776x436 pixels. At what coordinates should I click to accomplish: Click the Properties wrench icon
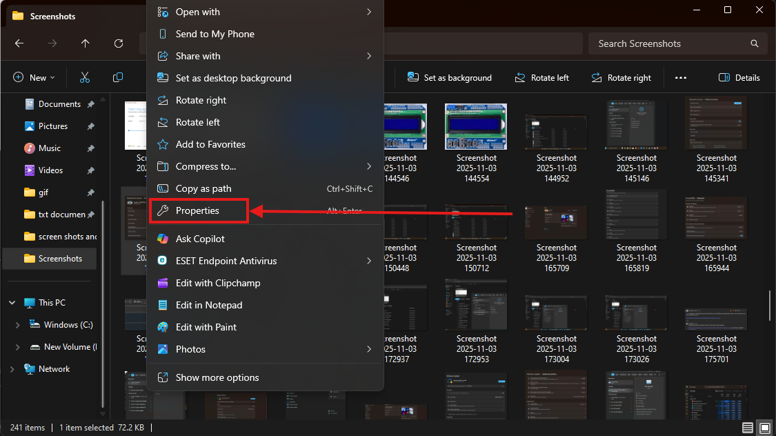(162, 211)
